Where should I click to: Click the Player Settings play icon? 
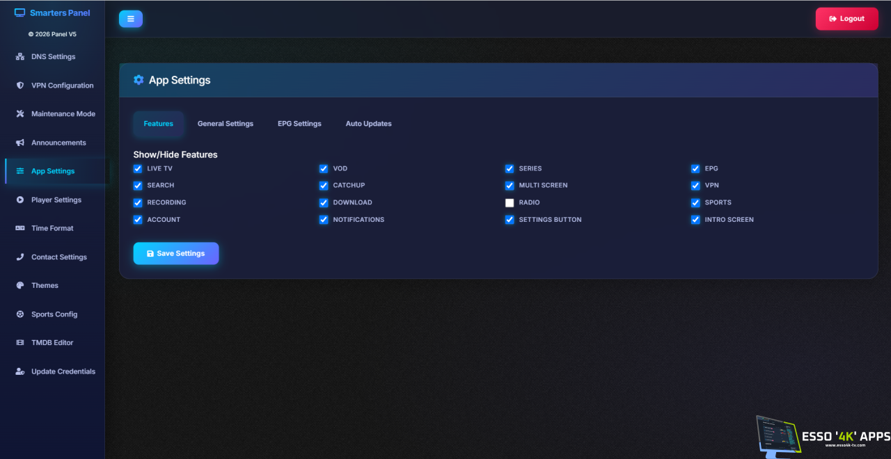point(20,200)
